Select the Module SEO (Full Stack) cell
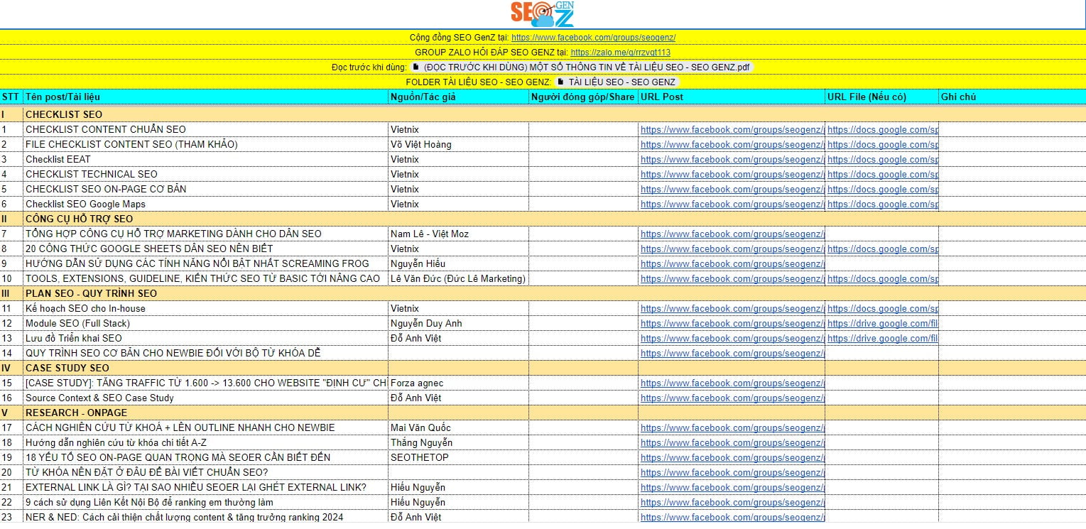The width and height of the screenshot is (1086, 529). tap(206, 323)
